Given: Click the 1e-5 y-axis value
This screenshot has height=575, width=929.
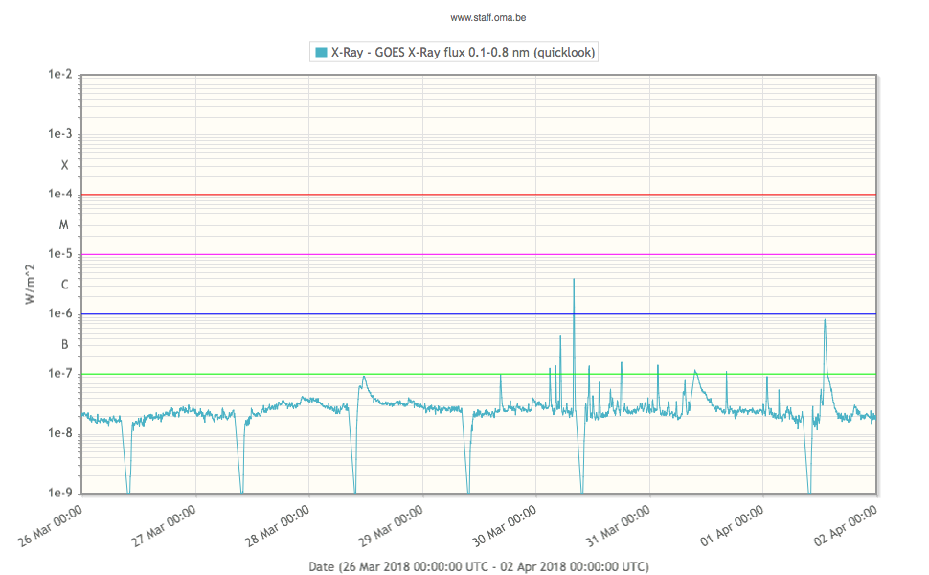Looking at the screenshot, I should coord(59,254).
